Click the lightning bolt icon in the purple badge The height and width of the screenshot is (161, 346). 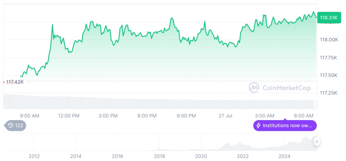[x=258, y=126]
